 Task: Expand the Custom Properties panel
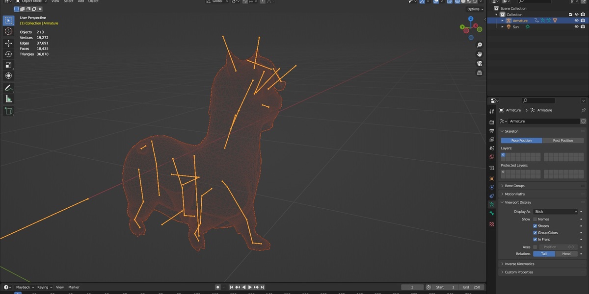point(518,272)
